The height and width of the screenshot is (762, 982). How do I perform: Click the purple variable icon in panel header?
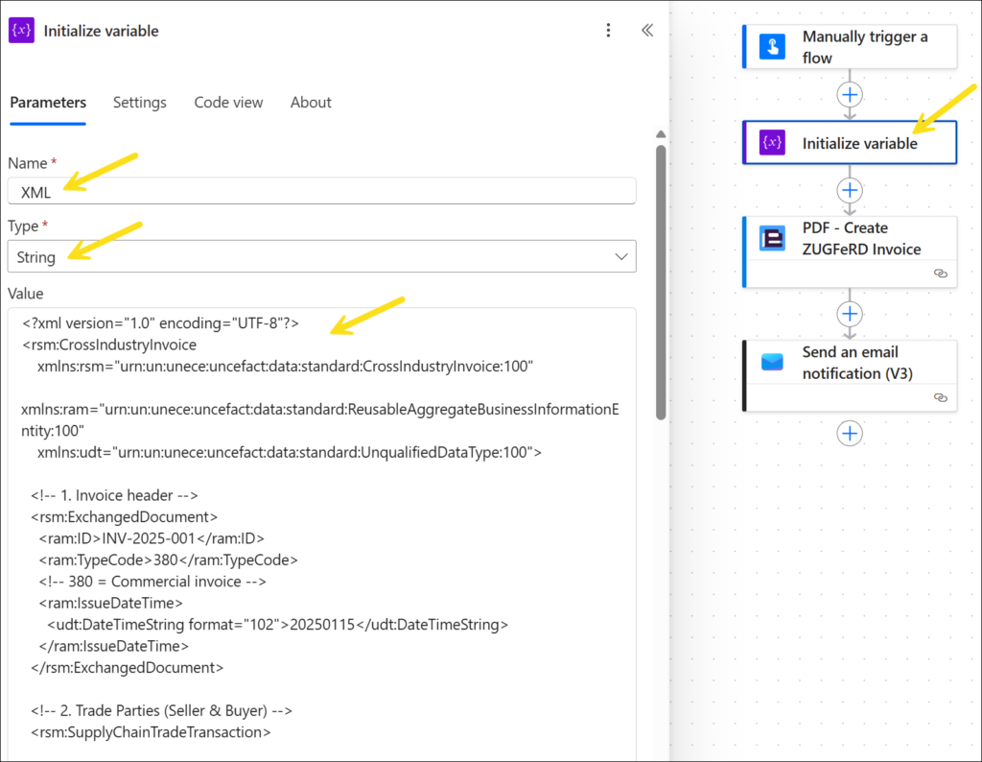pos(22,31)
